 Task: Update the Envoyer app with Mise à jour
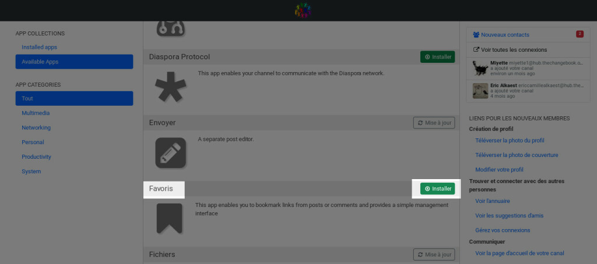pos(434,123)
